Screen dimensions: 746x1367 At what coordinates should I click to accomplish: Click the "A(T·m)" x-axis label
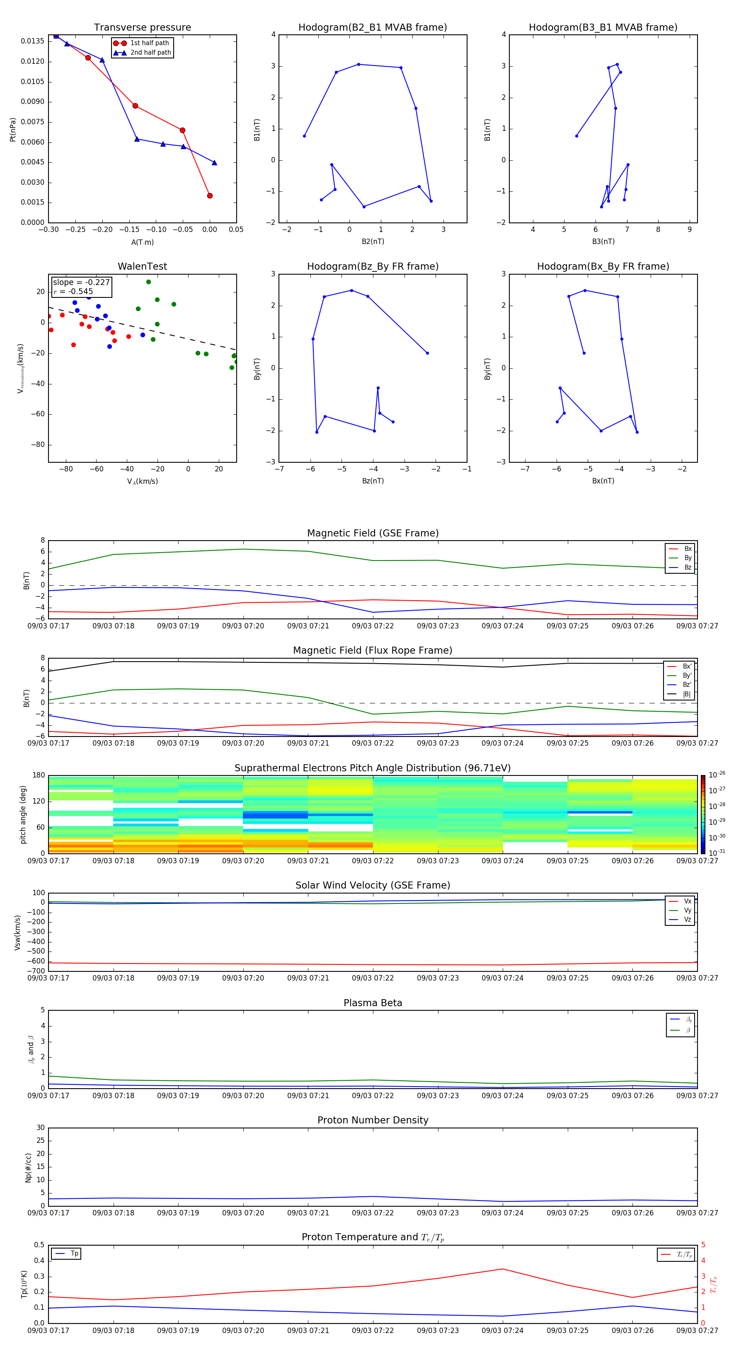(x=142, y=242)
